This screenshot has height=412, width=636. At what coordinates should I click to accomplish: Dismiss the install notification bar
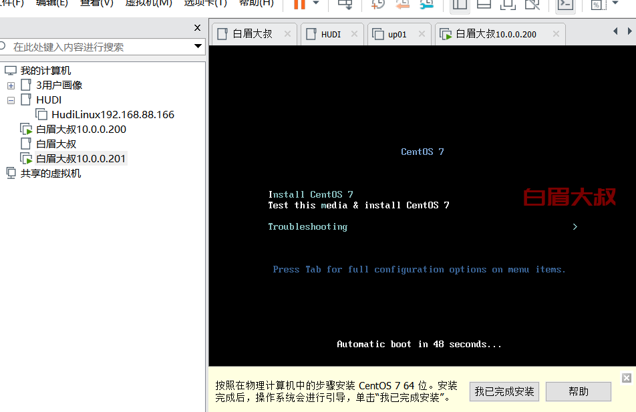(x=627, y=378)
